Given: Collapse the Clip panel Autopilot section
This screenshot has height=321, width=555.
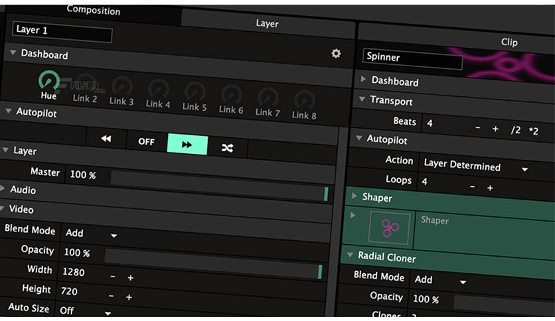Looking at the screenshot, I should pyautogui.click(x=359, y=138).
